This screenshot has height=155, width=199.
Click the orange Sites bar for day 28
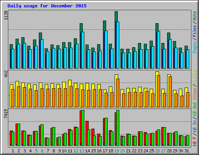pos(170,92)
